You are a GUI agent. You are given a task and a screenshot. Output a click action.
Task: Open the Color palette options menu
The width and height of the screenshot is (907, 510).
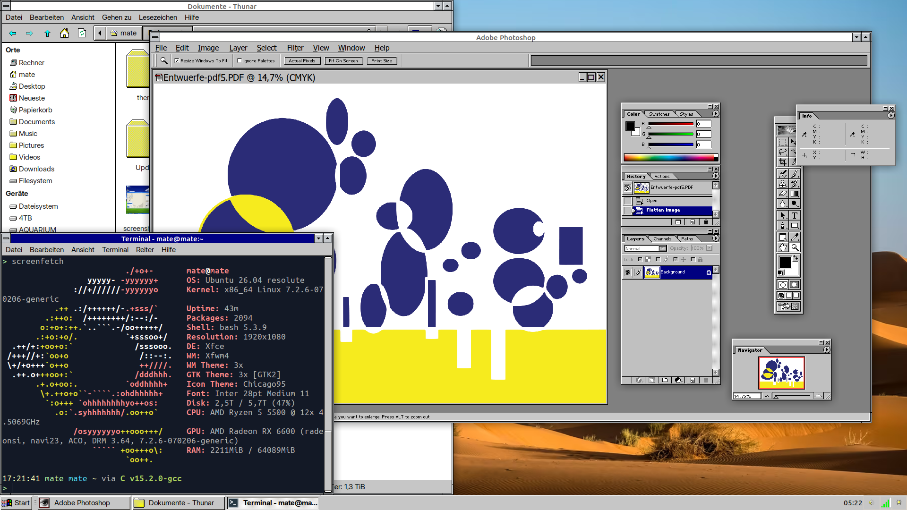[x=716, y=114]
